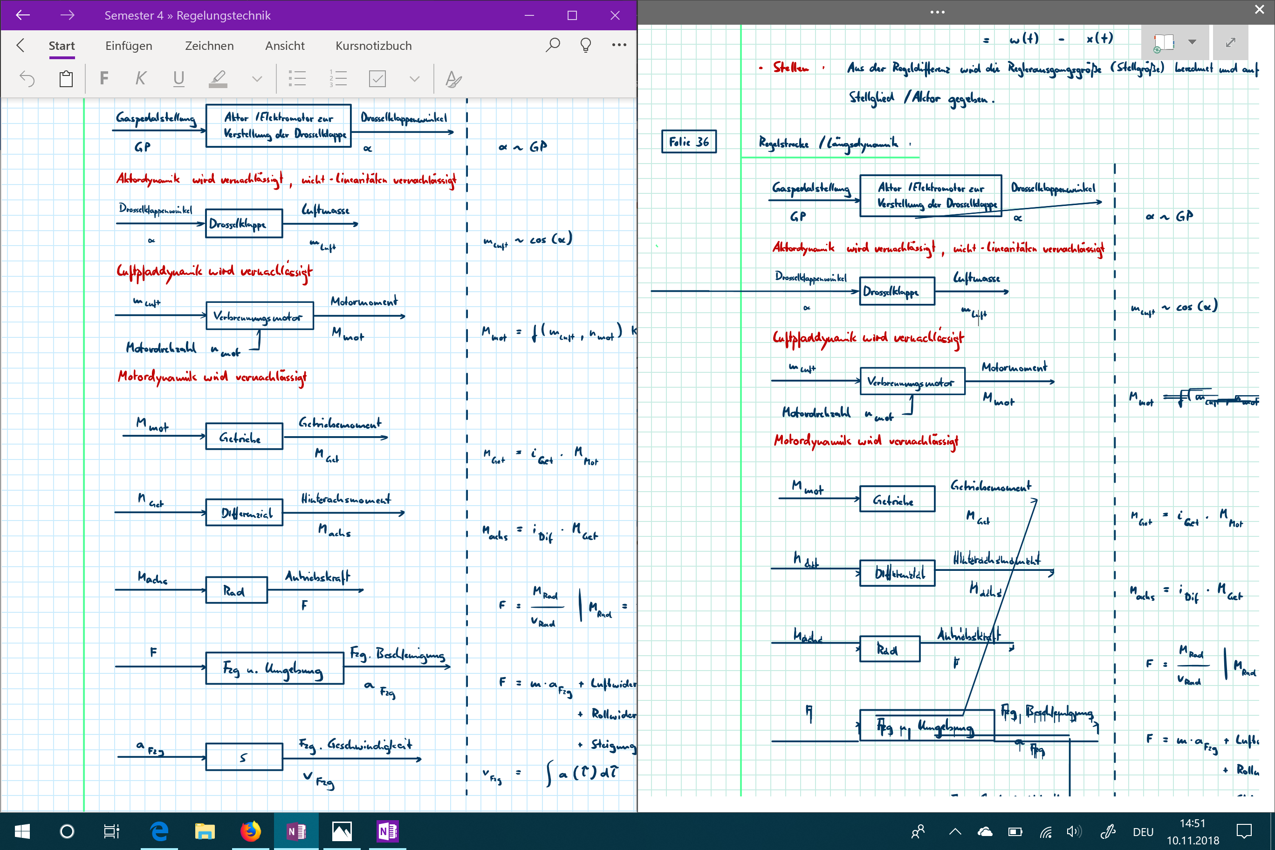Expand page to full view arrows
The width and height of the screenshot is (1275, 850).
click(x=1231, y=42)
